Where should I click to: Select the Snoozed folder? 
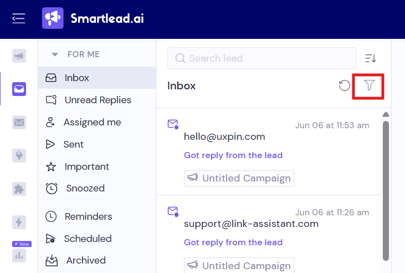pos(97,188)
